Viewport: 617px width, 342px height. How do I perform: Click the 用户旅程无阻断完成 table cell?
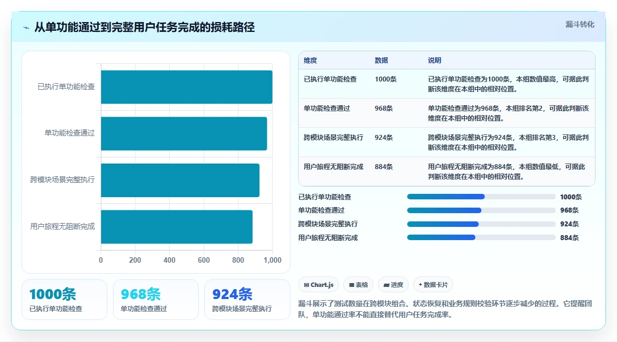point(333,167)
